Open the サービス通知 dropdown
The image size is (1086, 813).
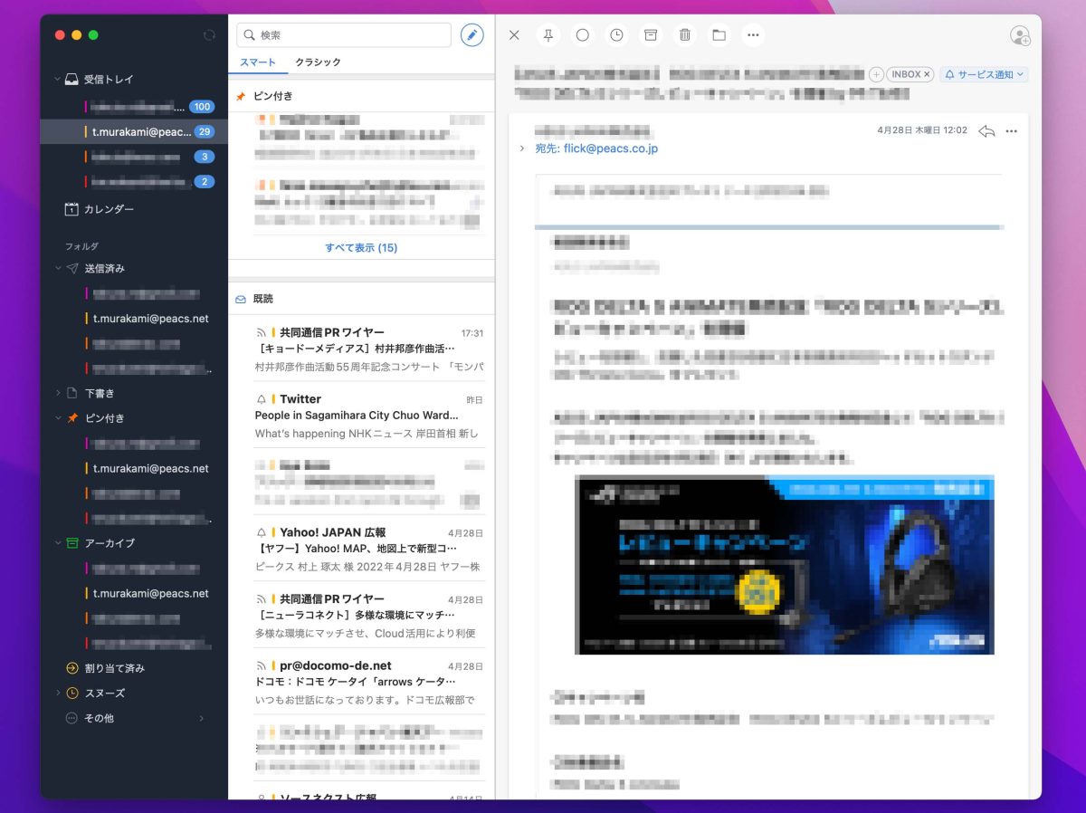click(x=984, y=74)
